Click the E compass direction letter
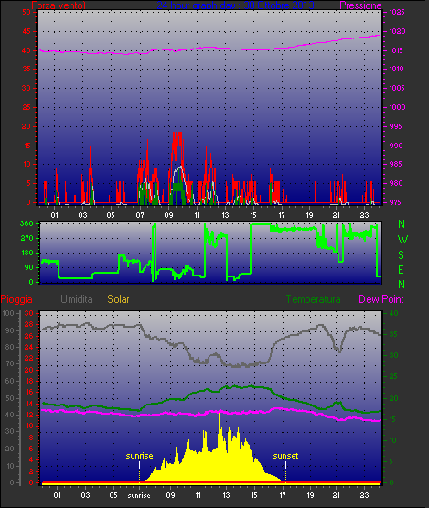Screen dimensions: 429x508 click(401, 270)
